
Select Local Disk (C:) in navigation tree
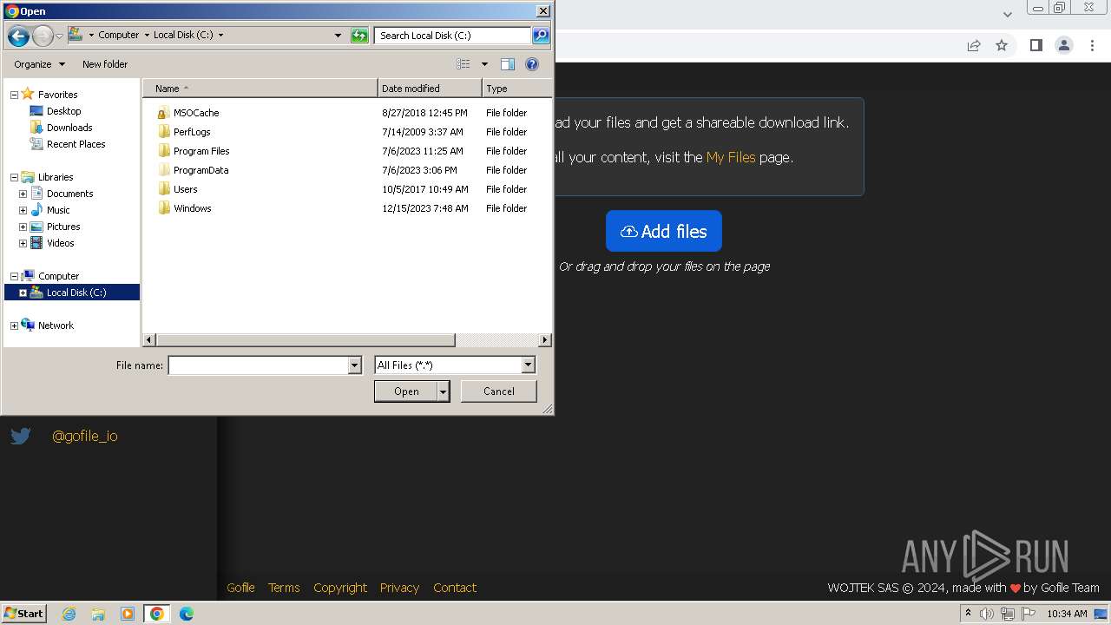click(x=76, y=293)
